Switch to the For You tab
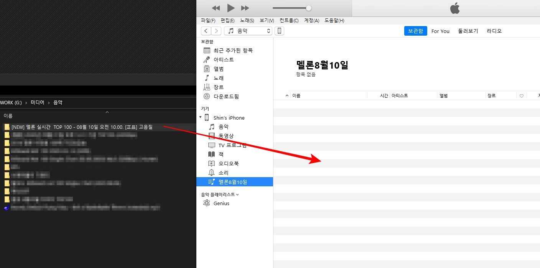 tap(440, 31)
